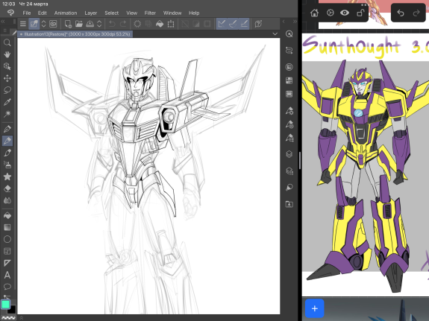
Task: Toggle the eye visibility icon in right app
Action: [x=345, y=13]
